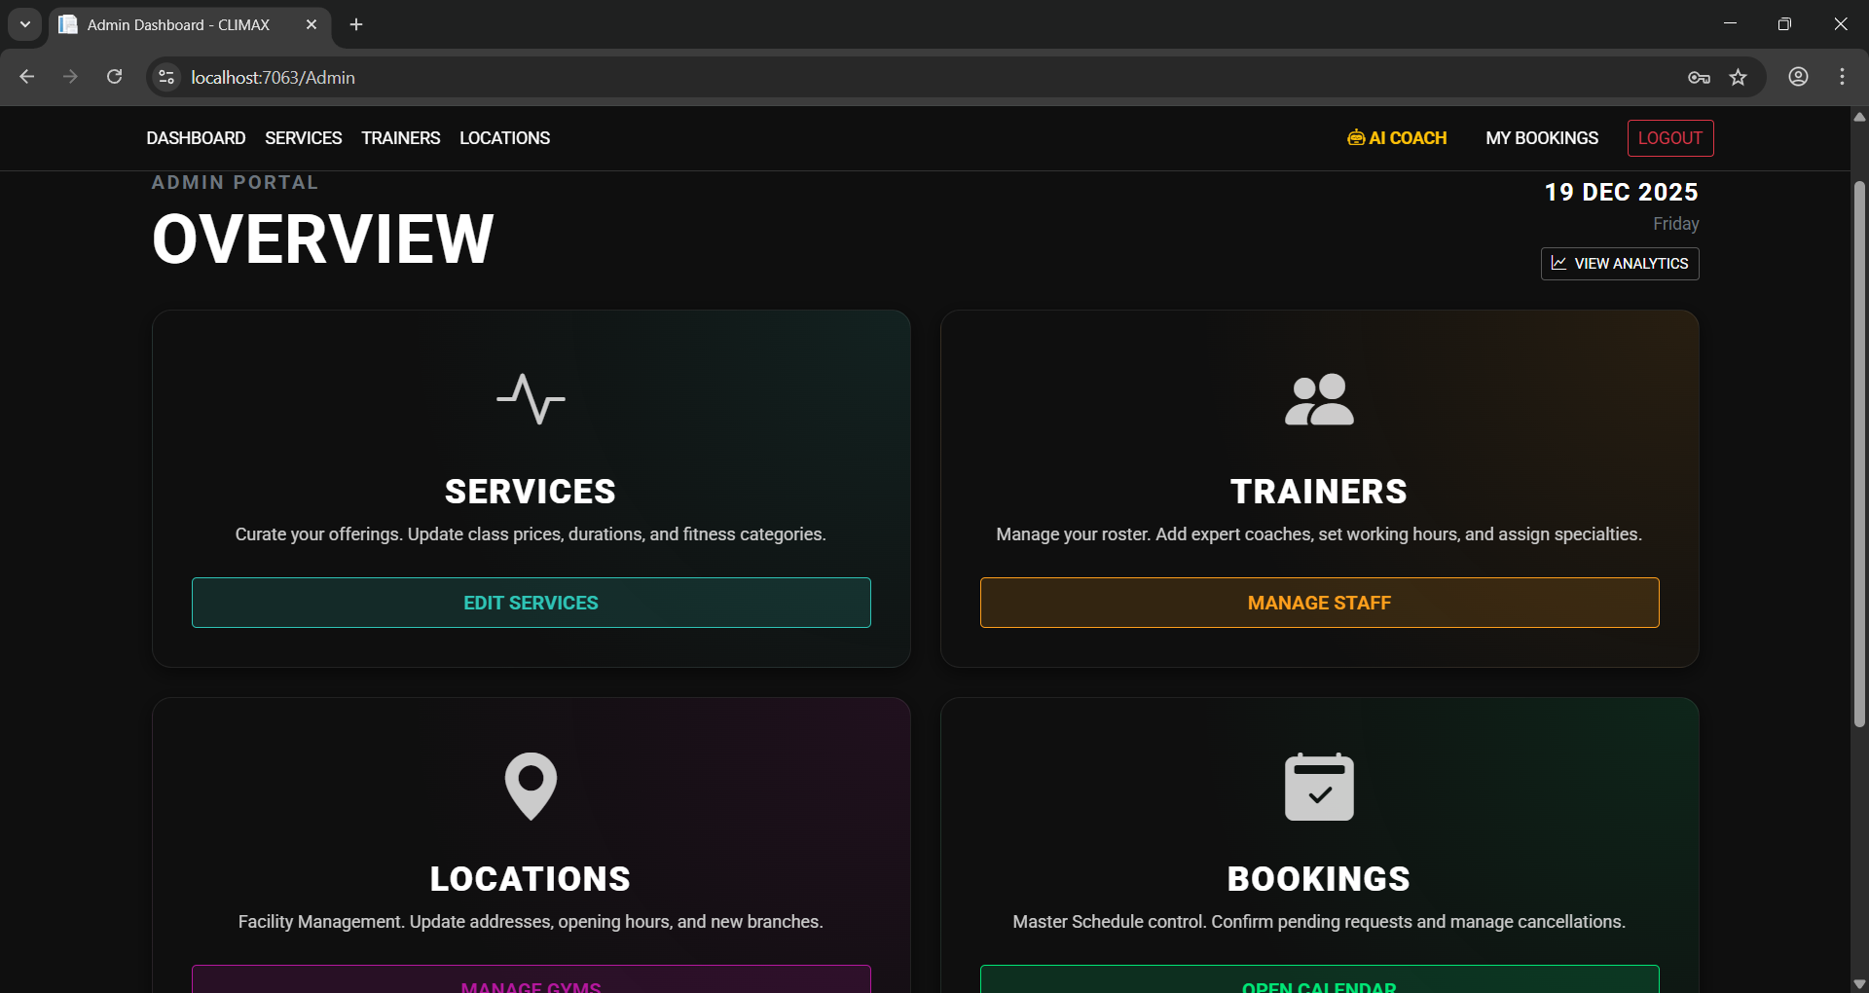Screen dimensions: 1869x993
Task: Click the page vertical scrollbar thumb
Action: point(1859,454)
